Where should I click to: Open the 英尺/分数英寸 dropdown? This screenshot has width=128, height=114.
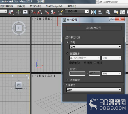(85, 58)
